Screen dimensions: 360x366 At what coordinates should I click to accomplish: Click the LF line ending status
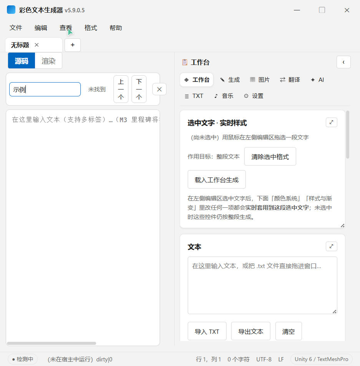point(281,359)
